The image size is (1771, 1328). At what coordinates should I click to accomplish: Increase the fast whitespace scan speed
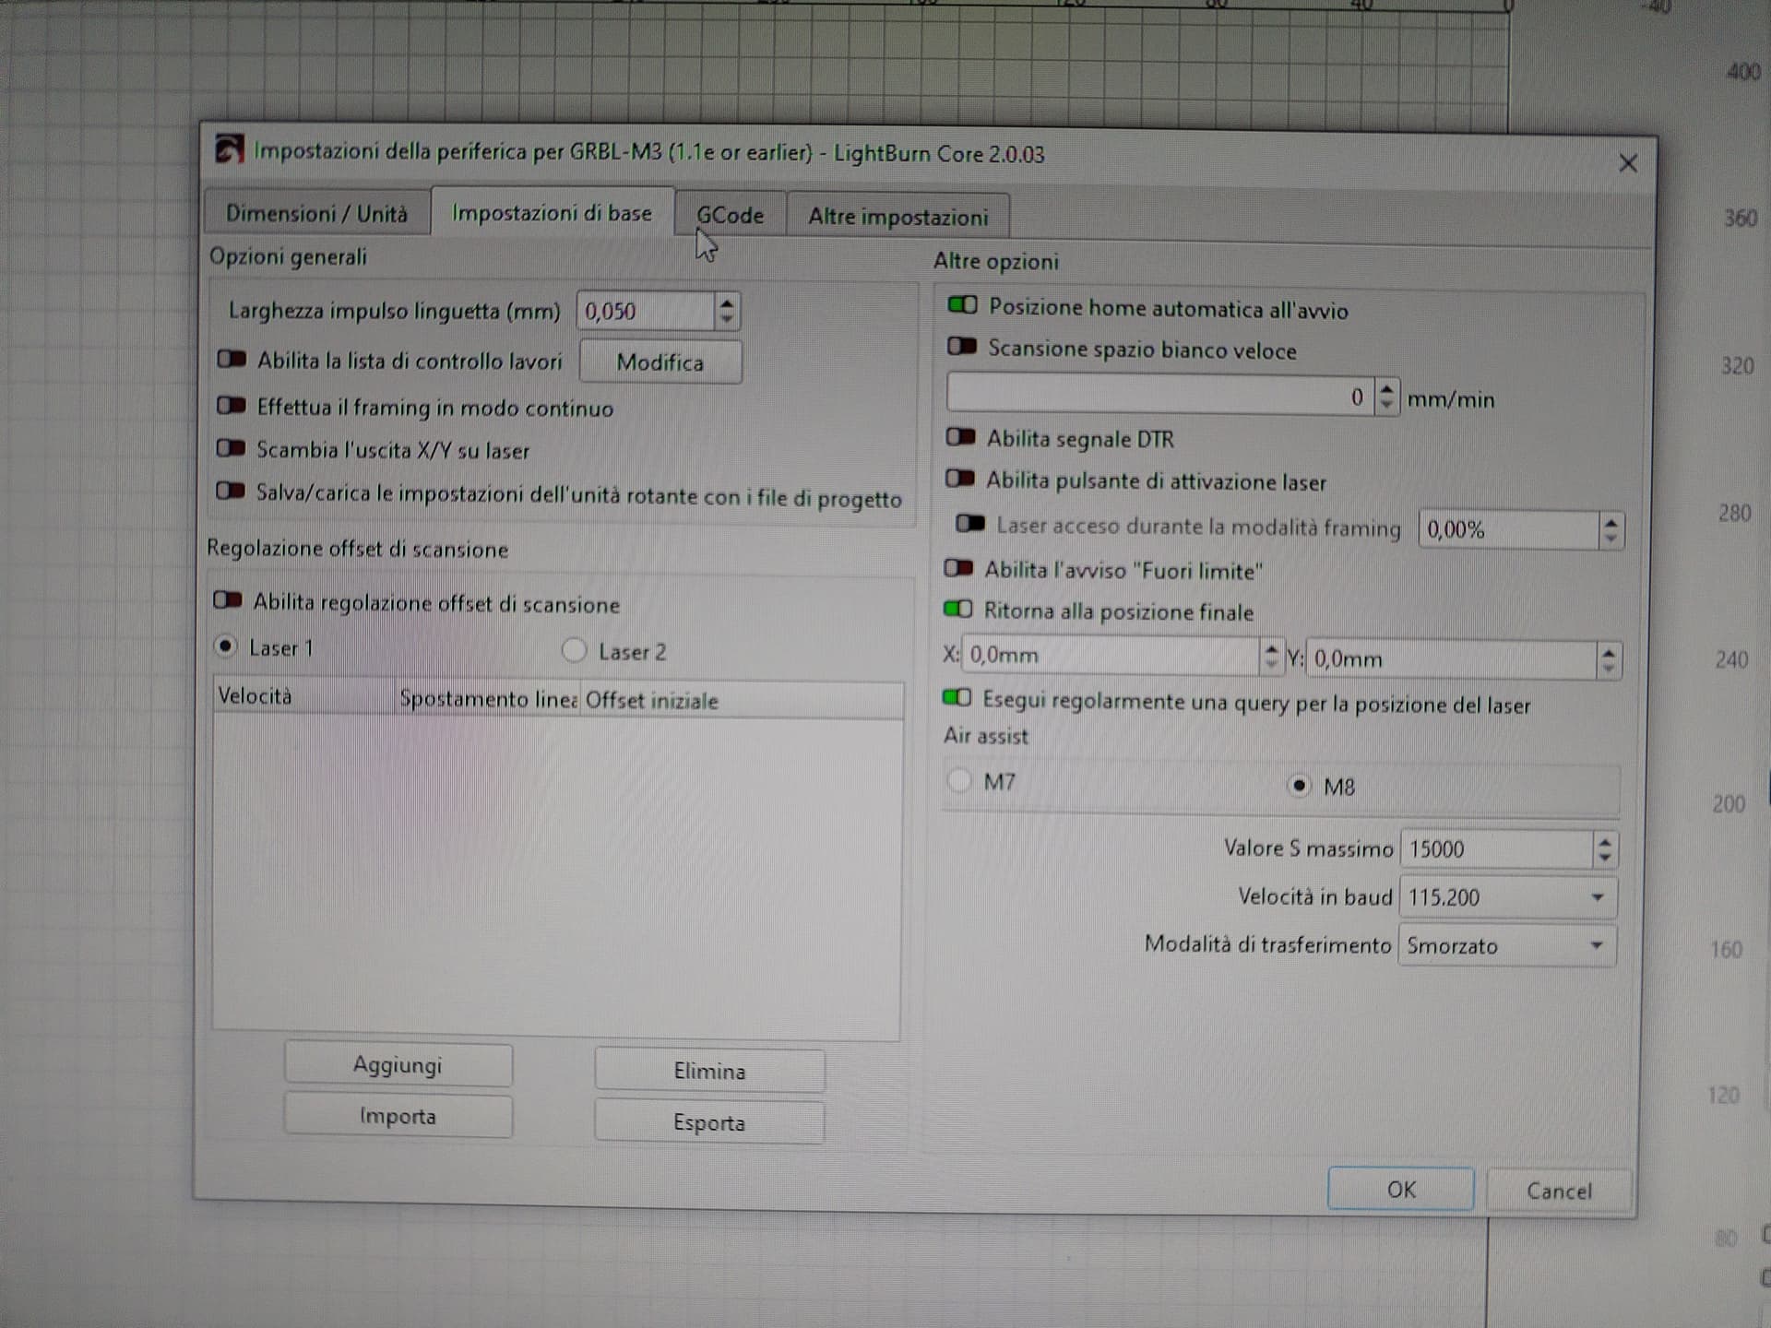(x=1386, y=389)
